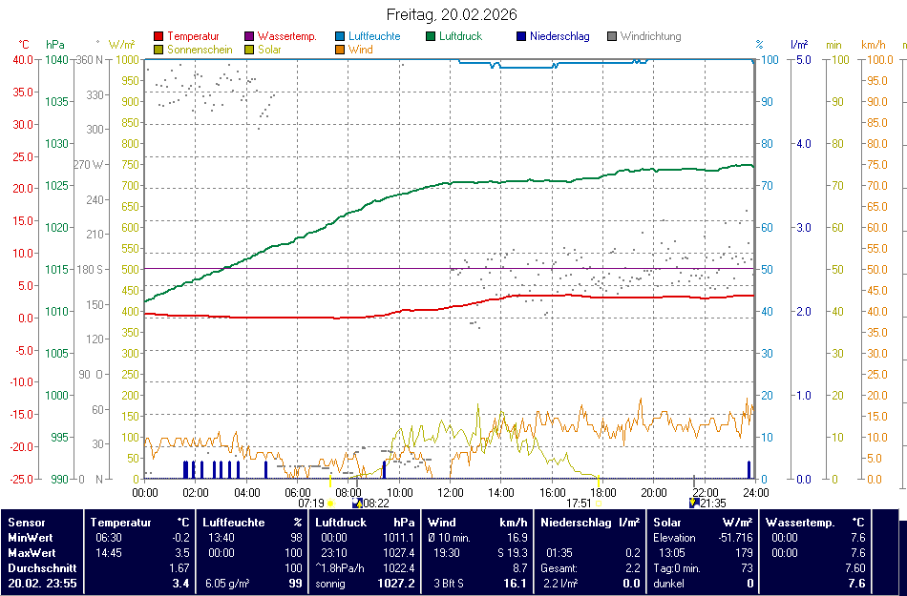Screen dimensions: 907x596
Task: Click the sunrise icon at 07:19
Action: [x=330, y=503]
